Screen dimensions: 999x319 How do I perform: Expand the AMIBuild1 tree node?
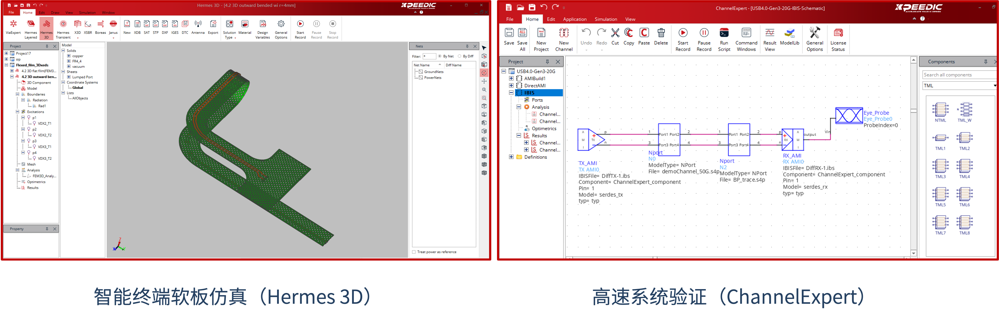tap(511, 79)
